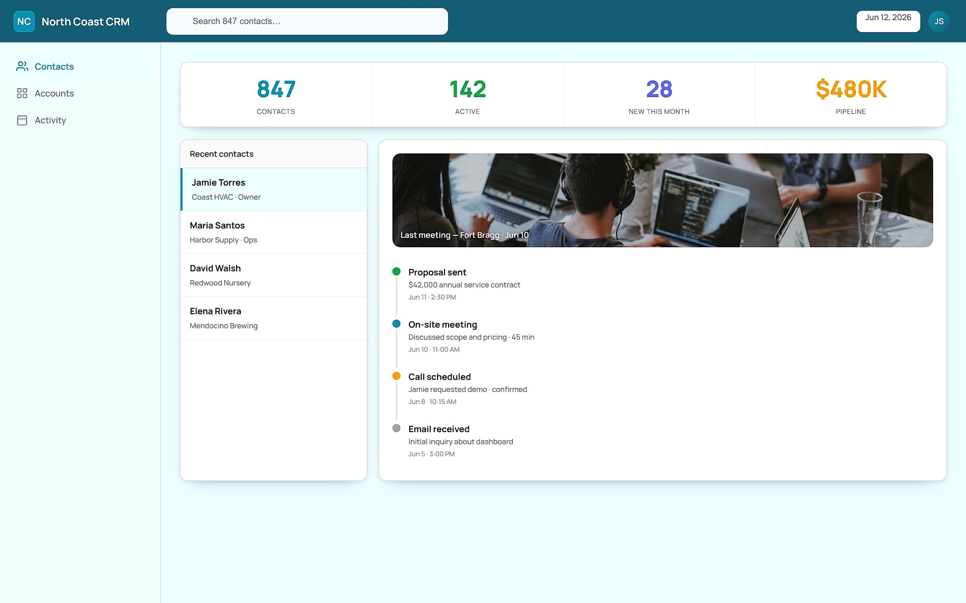Select the green Proposal sent marker
Image resolution: width=966 pixels, height=603 pixels.
click(396, 272)
